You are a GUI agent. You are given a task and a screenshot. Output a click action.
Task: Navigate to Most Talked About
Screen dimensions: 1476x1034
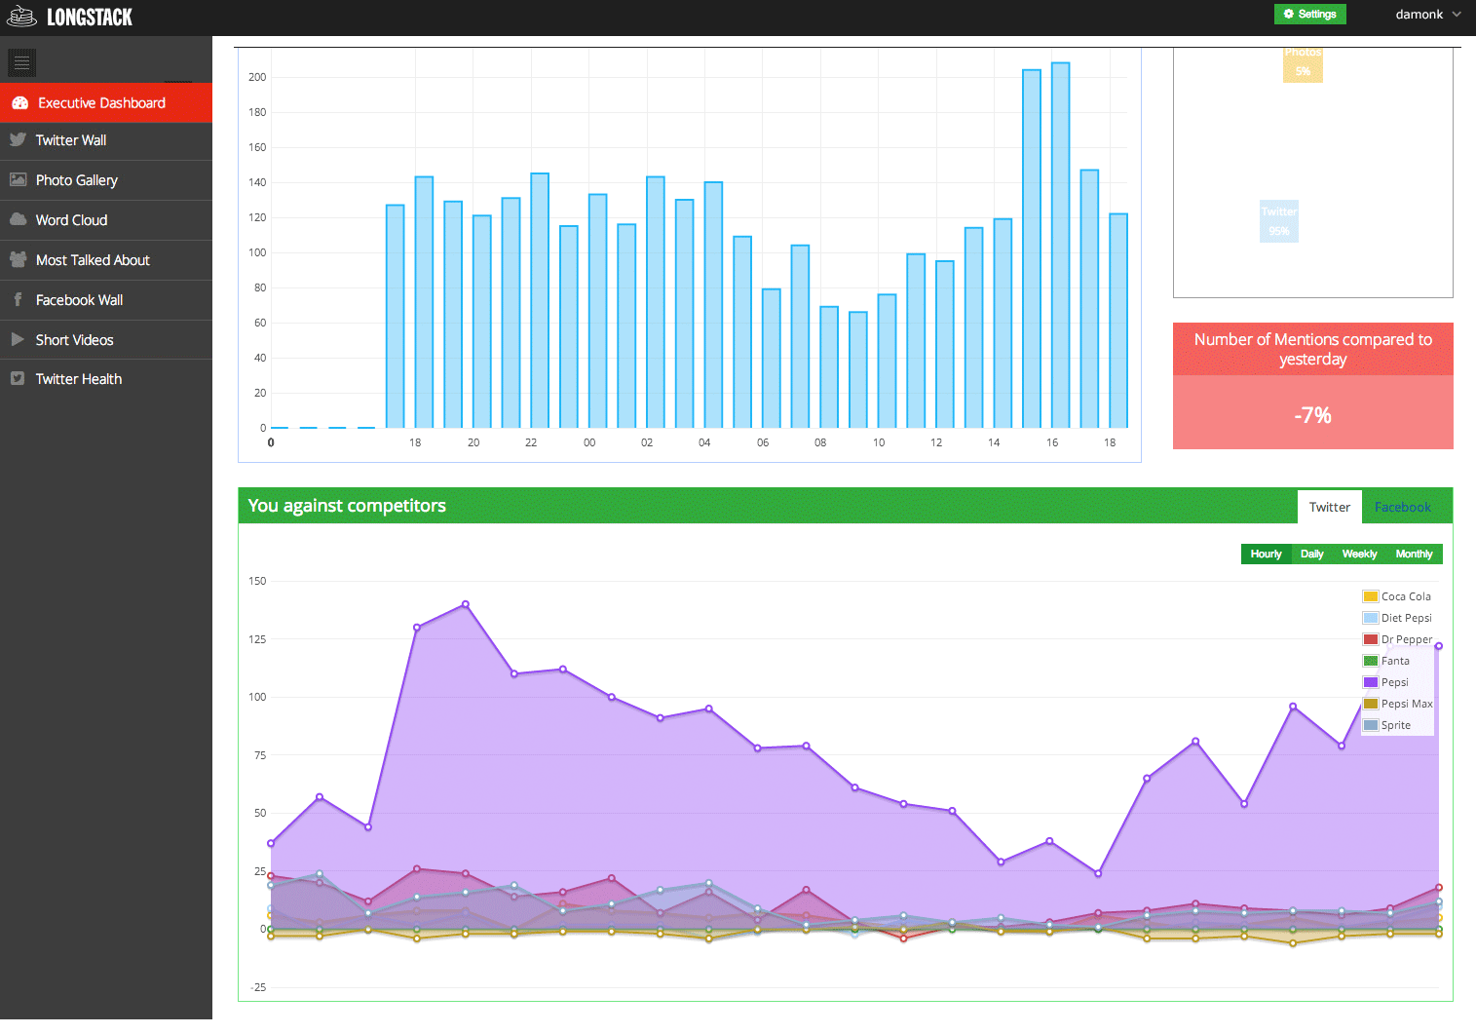click(x=106, y=260)
